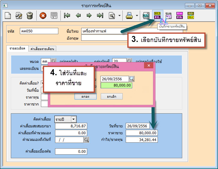Select the รายละเอียด tab

tap(17, 49)
